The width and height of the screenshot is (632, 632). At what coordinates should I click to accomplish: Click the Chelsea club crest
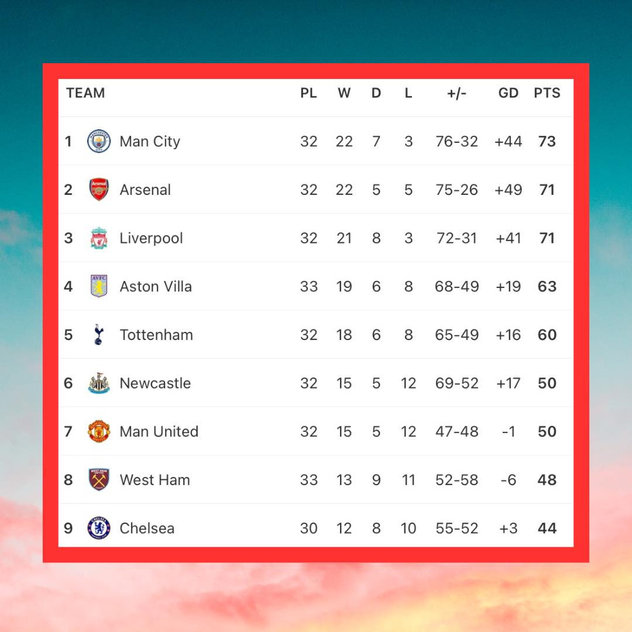(x=99, y=528)
